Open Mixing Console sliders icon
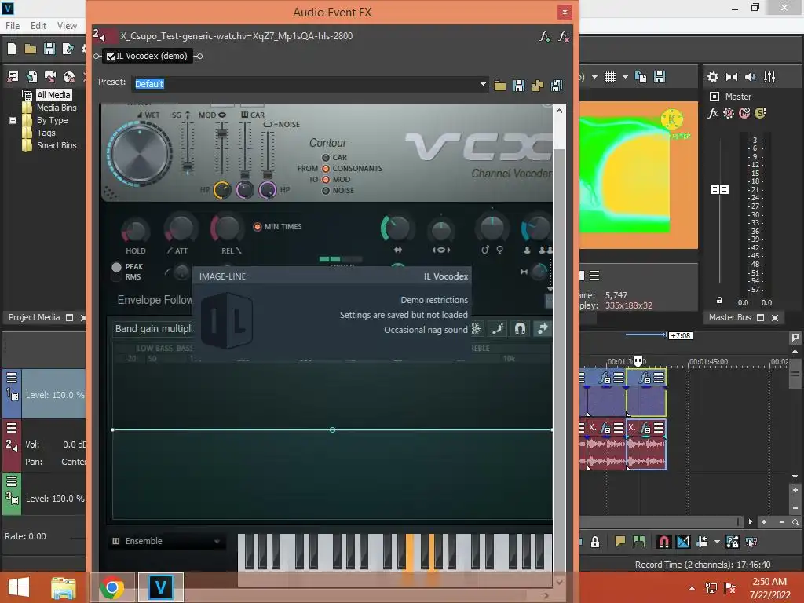This screenshot has width=804, height=603. 769,77
